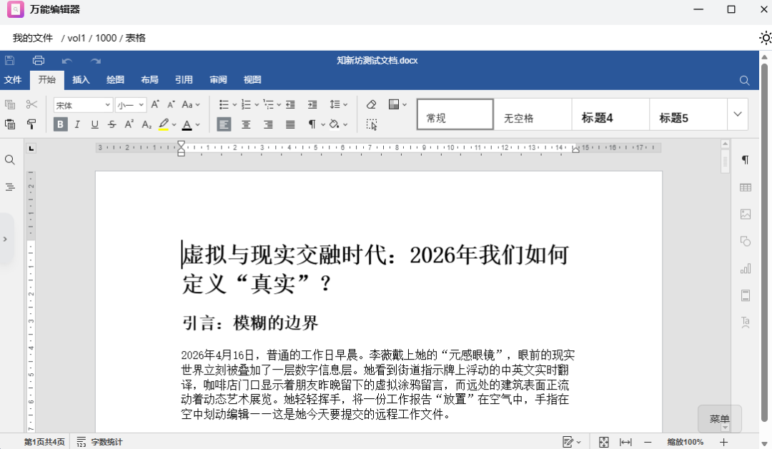Switch to the 布局 tab
This screenshot has height=449, width=772.
(149, 80)
